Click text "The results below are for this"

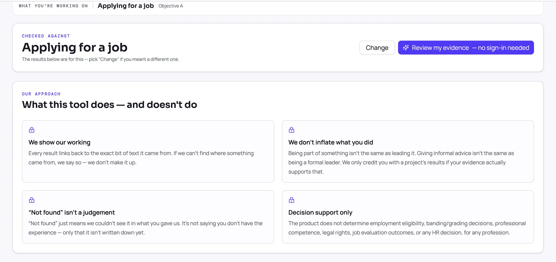[53, 59]
